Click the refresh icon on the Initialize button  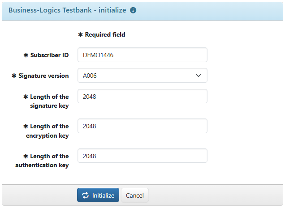click(x=85, y=195)
